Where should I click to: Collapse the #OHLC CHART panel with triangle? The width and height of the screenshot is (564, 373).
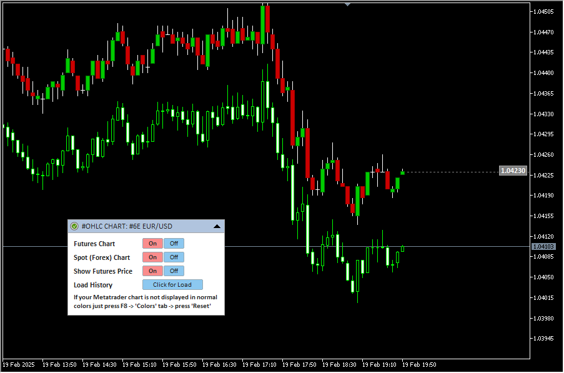tap(217, 226)
